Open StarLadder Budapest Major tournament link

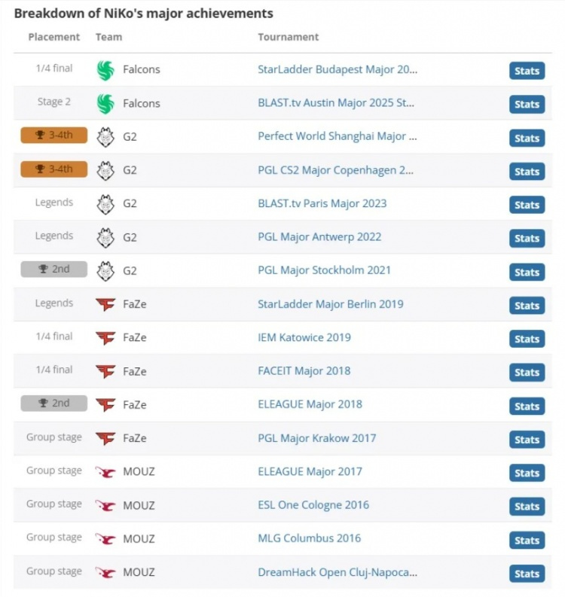[337, 70]
